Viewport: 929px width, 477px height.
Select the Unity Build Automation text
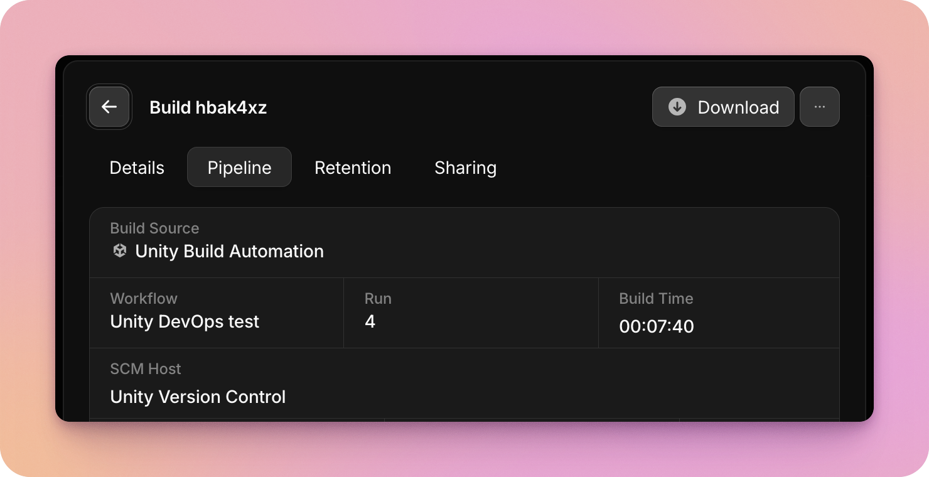pyautogui.click(x=229, y=251)
